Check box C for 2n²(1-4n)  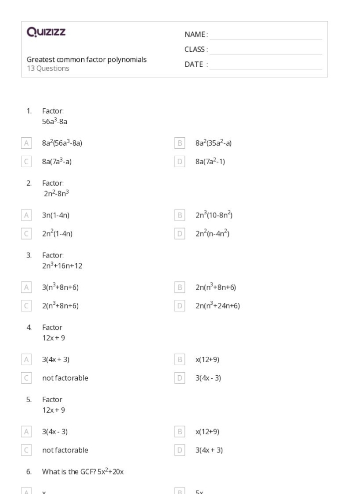(x=26, y=234)
